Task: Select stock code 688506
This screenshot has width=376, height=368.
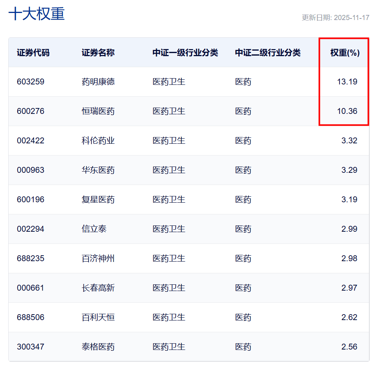Action: click(31, 317)
